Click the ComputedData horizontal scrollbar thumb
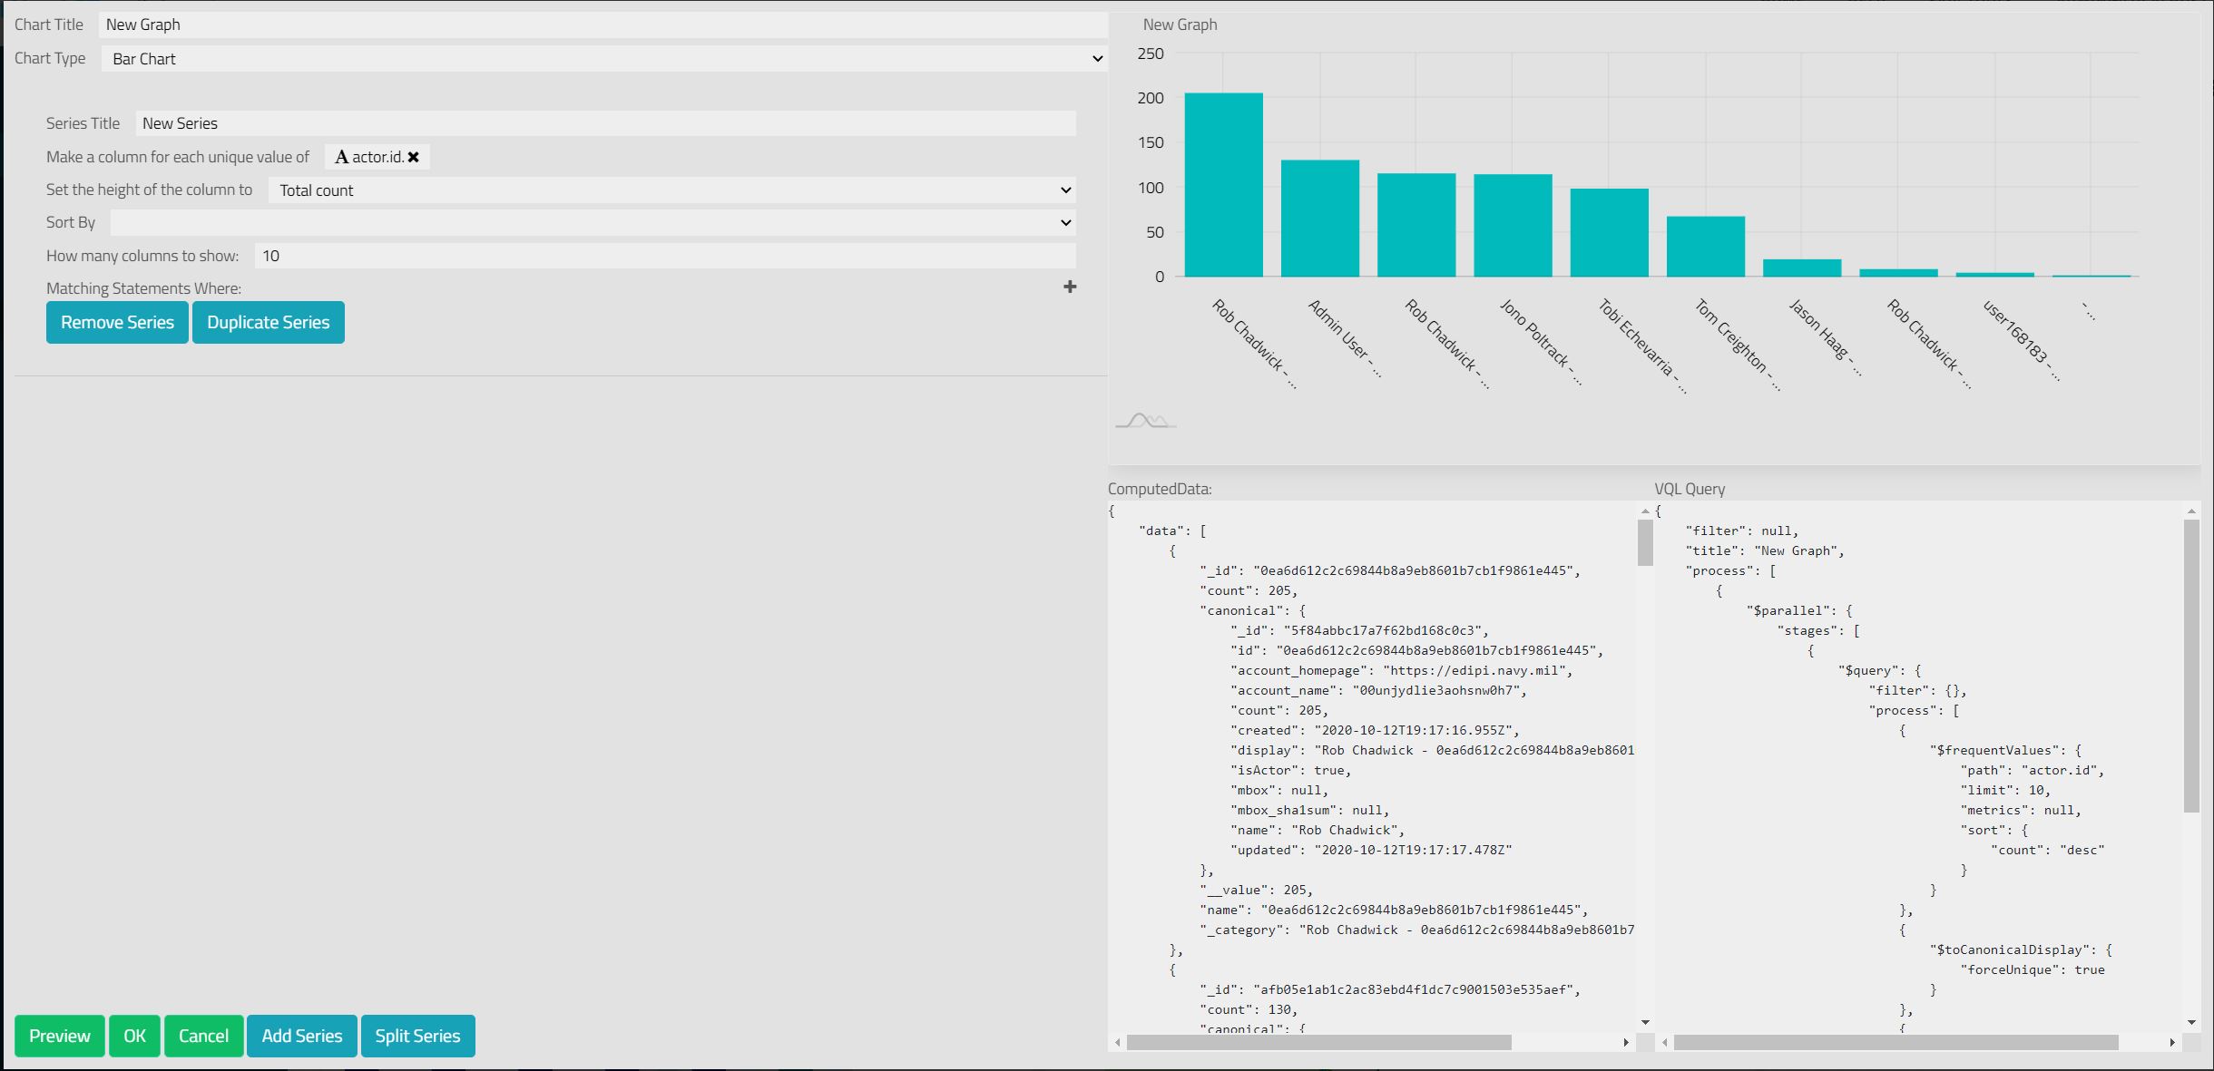The height and width of the screenshot is (1071, 2214). [x=1318, y=1043]
